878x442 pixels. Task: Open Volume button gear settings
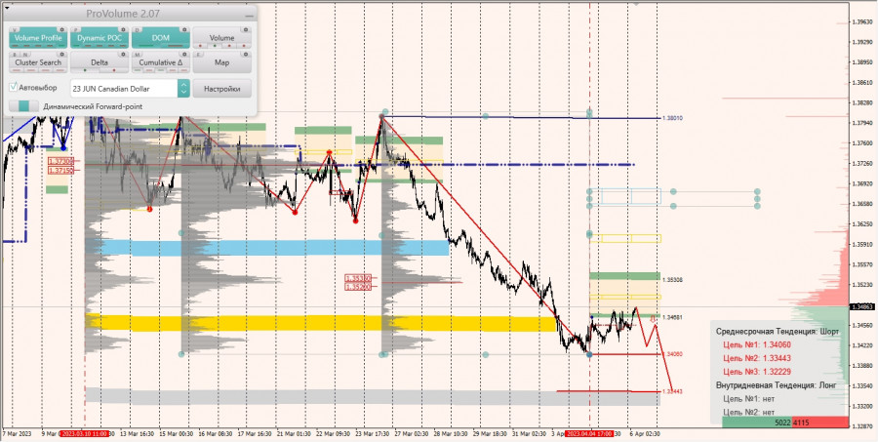[245, 29]
